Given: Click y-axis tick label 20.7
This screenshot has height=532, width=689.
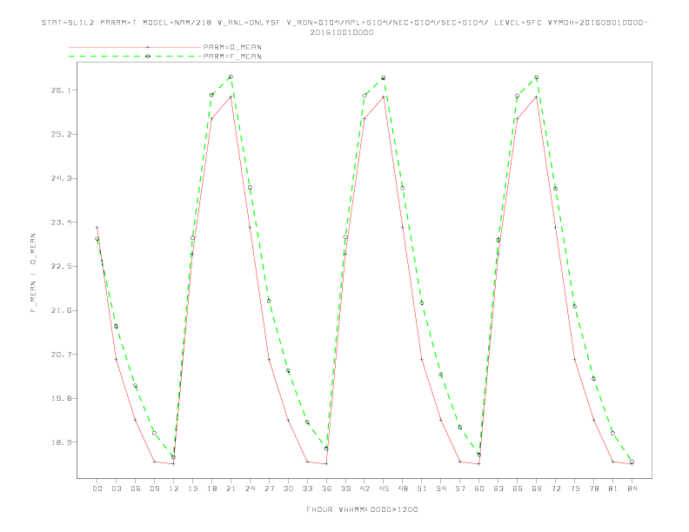Looking at the screenshot, I should 60,354.
